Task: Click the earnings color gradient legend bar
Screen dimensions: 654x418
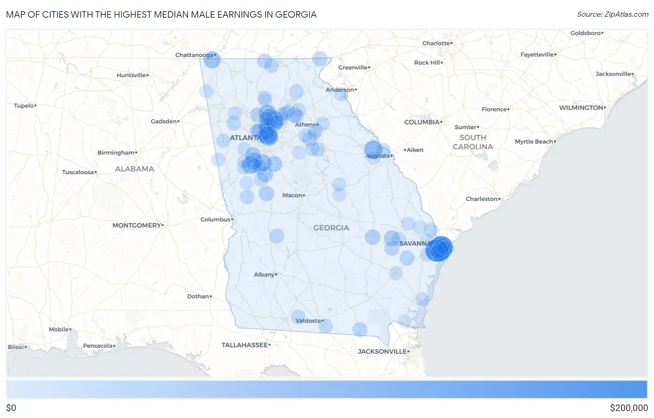Action: coord(327,390)
